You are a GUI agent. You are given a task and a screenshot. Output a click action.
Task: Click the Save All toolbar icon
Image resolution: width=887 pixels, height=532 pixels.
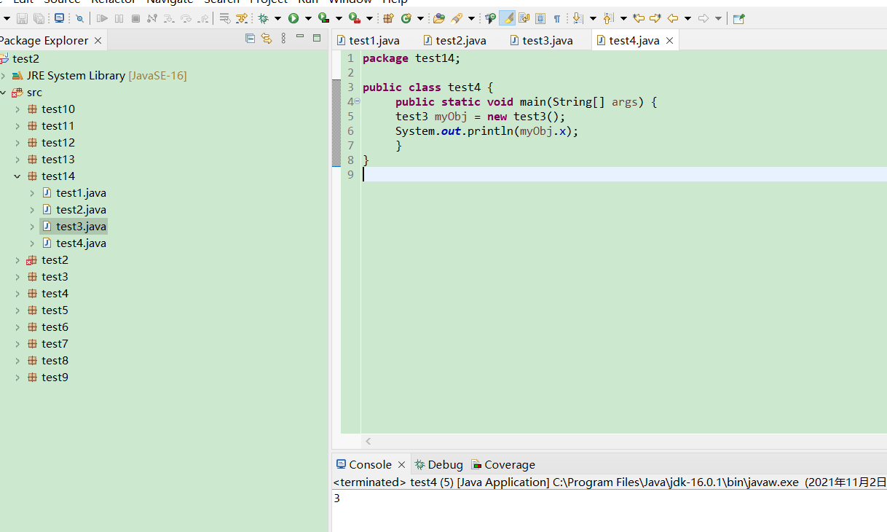[x=39, y=18]
